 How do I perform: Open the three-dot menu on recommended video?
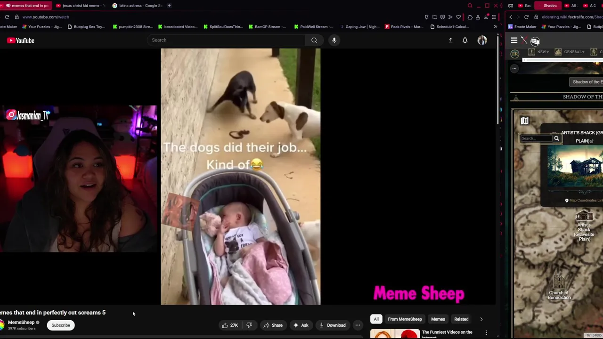486,333
